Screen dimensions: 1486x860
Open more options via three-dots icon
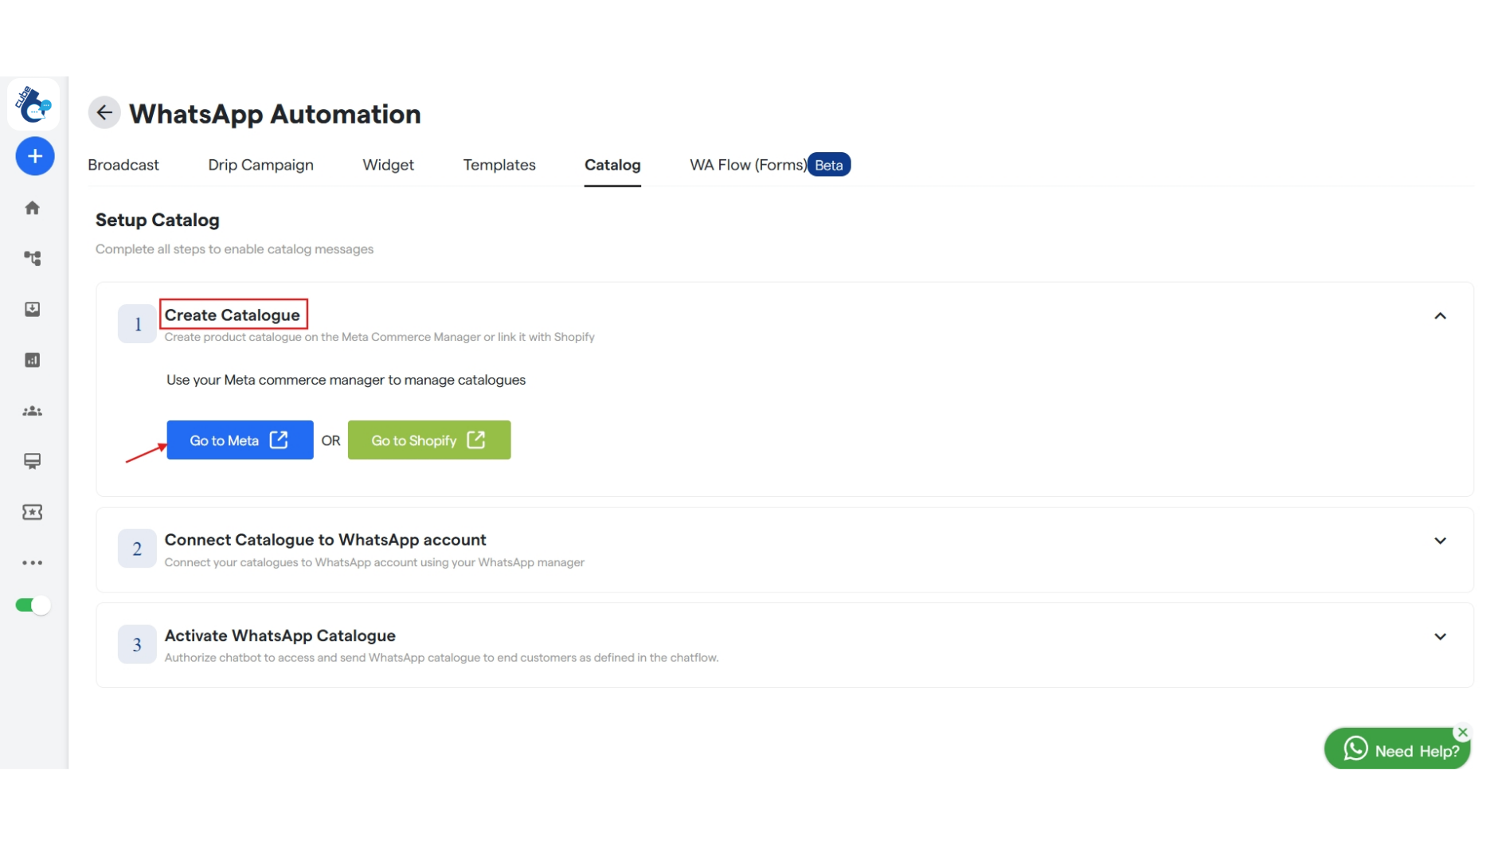coord(33,563)
